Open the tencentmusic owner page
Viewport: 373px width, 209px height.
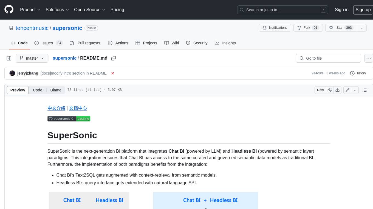click(x=32, y=28)
